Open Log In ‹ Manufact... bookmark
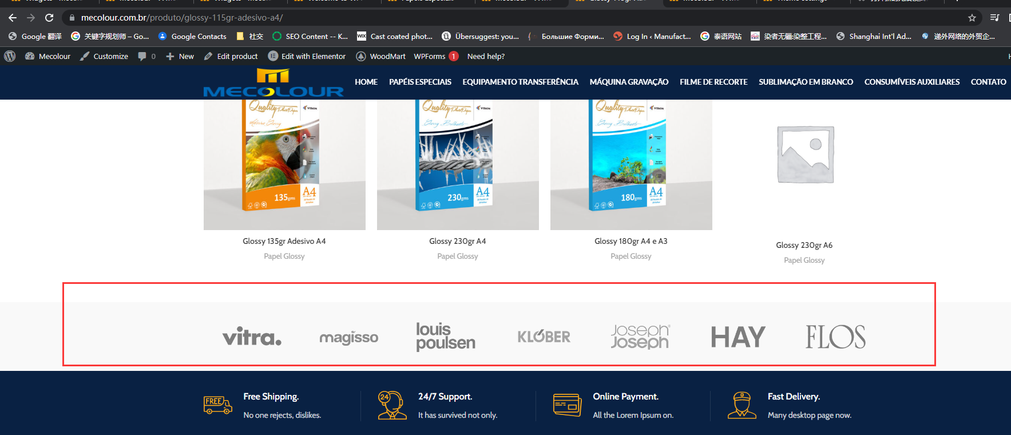The width and height of the screenshot is (1011, 435). 652,36
